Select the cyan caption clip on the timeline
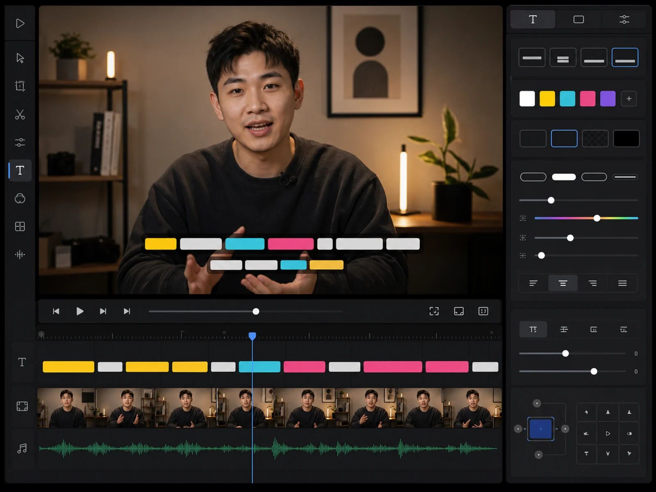This screenshot has width=656, height=492. [260, 367]
